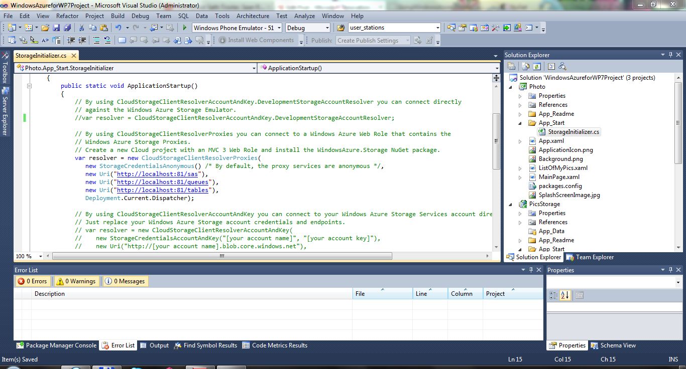Expand the Properties node under Photo
686x369 pixels.
click(x=520, y=96)
